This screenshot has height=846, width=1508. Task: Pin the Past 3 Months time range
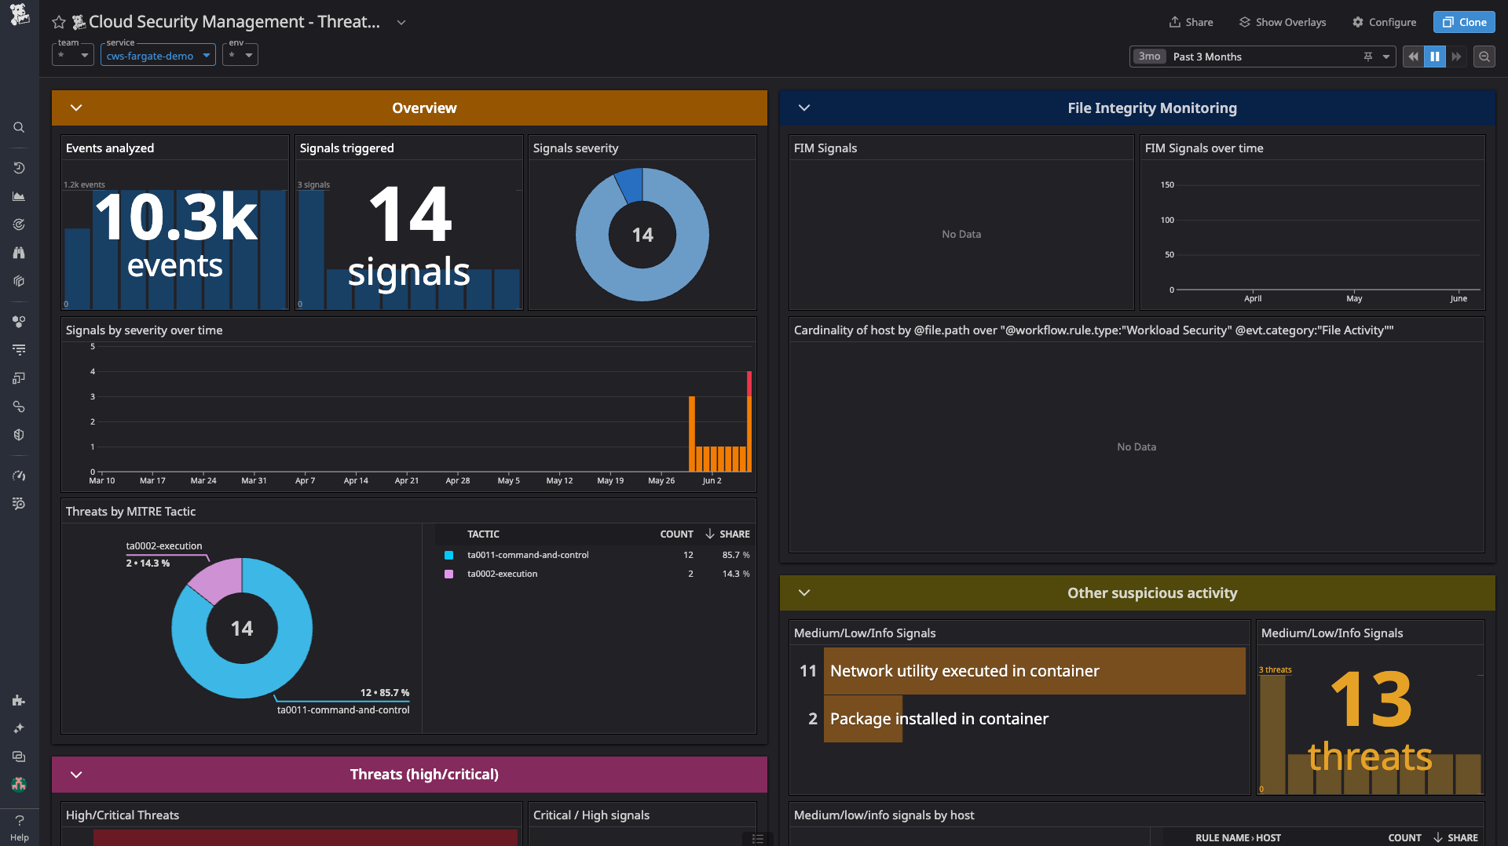[x=1368, y=57]
